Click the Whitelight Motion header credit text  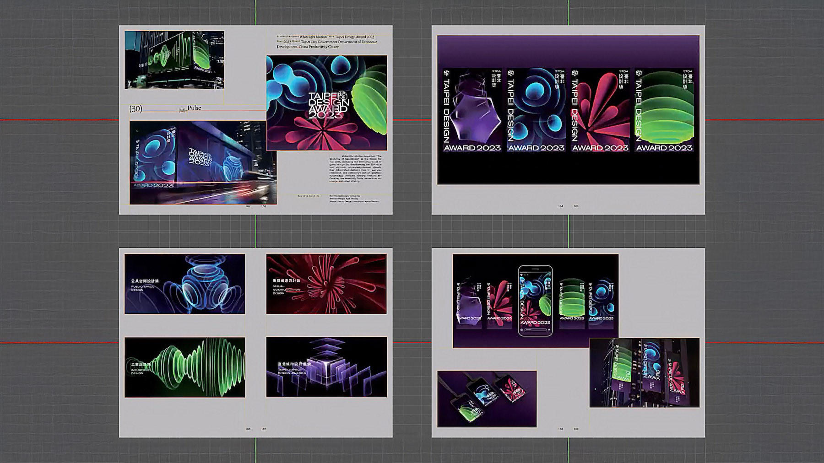point(327,42)
